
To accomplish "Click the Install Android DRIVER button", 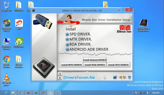I will (x=95, y=60).
